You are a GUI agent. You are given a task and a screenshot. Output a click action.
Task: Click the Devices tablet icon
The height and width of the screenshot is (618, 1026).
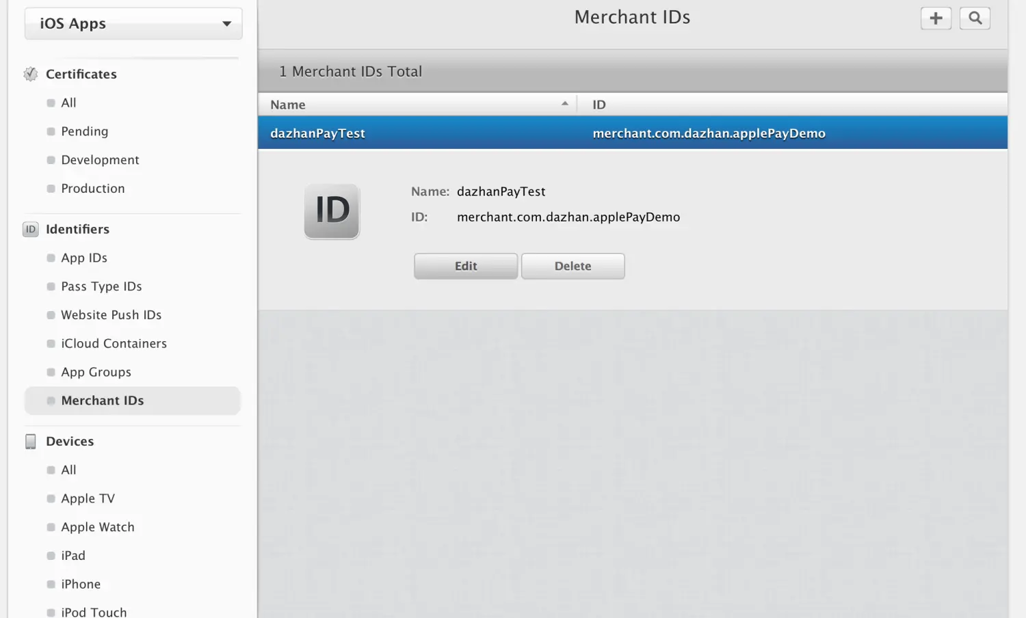31,442
